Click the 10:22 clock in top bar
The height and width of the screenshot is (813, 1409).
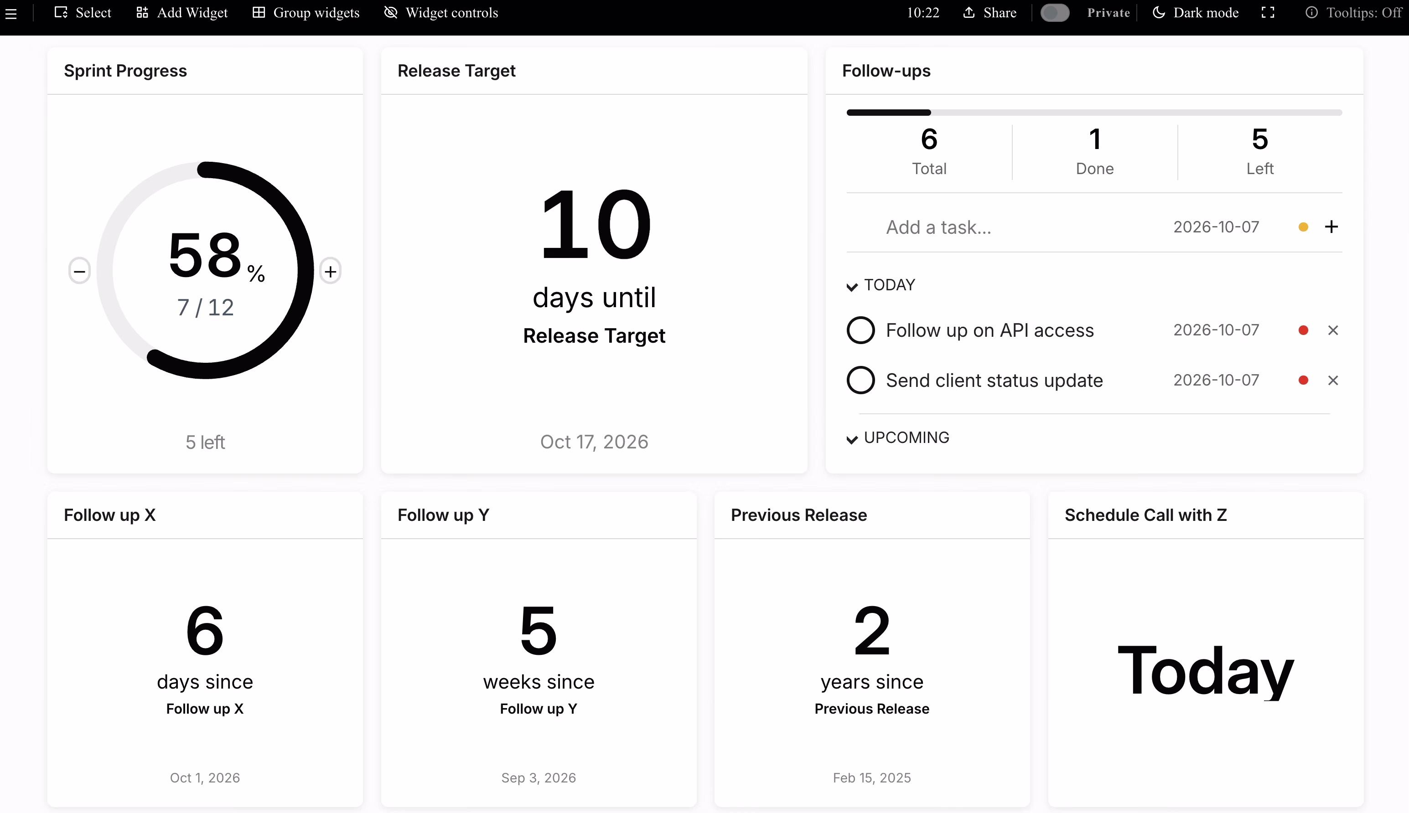pyautogui.click(x=922, y=12)
